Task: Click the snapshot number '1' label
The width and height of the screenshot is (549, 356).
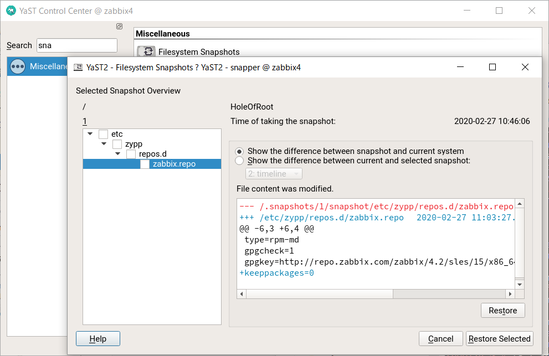Action: [x=85, y=121]
